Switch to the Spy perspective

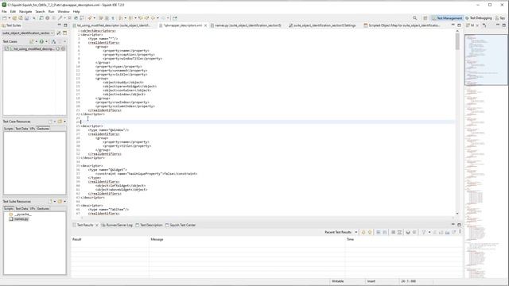pos(500,18)
